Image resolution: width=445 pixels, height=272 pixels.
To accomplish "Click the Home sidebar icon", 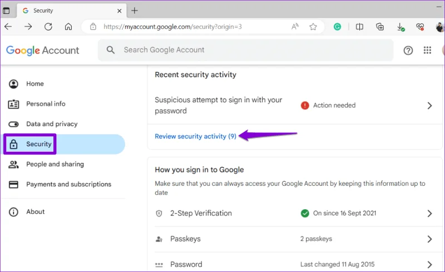I will click(x=13, y=84).
